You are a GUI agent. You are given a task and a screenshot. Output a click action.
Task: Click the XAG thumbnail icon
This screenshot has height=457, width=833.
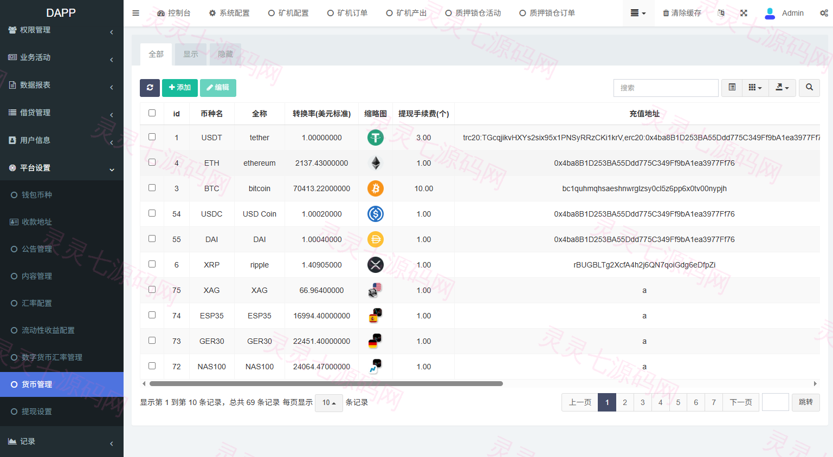pos(375,290)
